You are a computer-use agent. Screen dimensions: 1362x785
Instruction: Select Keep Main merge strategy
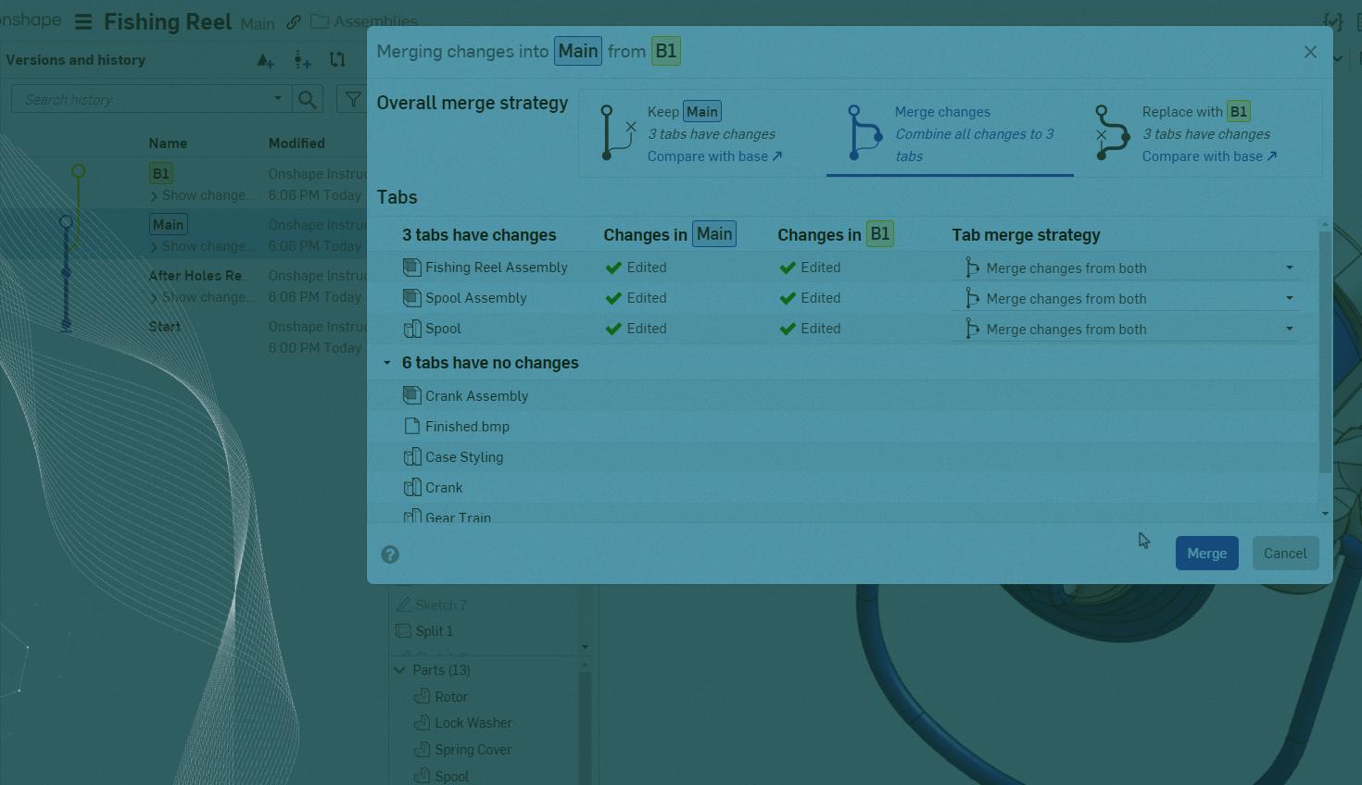pos(701,133)
